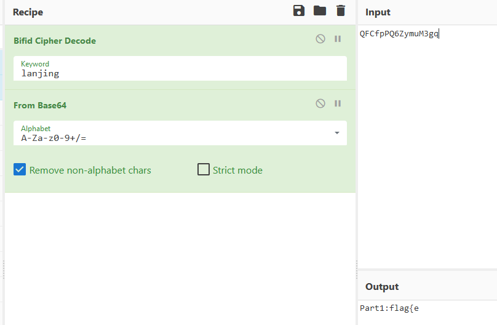
Task: Click the output text Part1:flag{e
Action: pos(389,308)
